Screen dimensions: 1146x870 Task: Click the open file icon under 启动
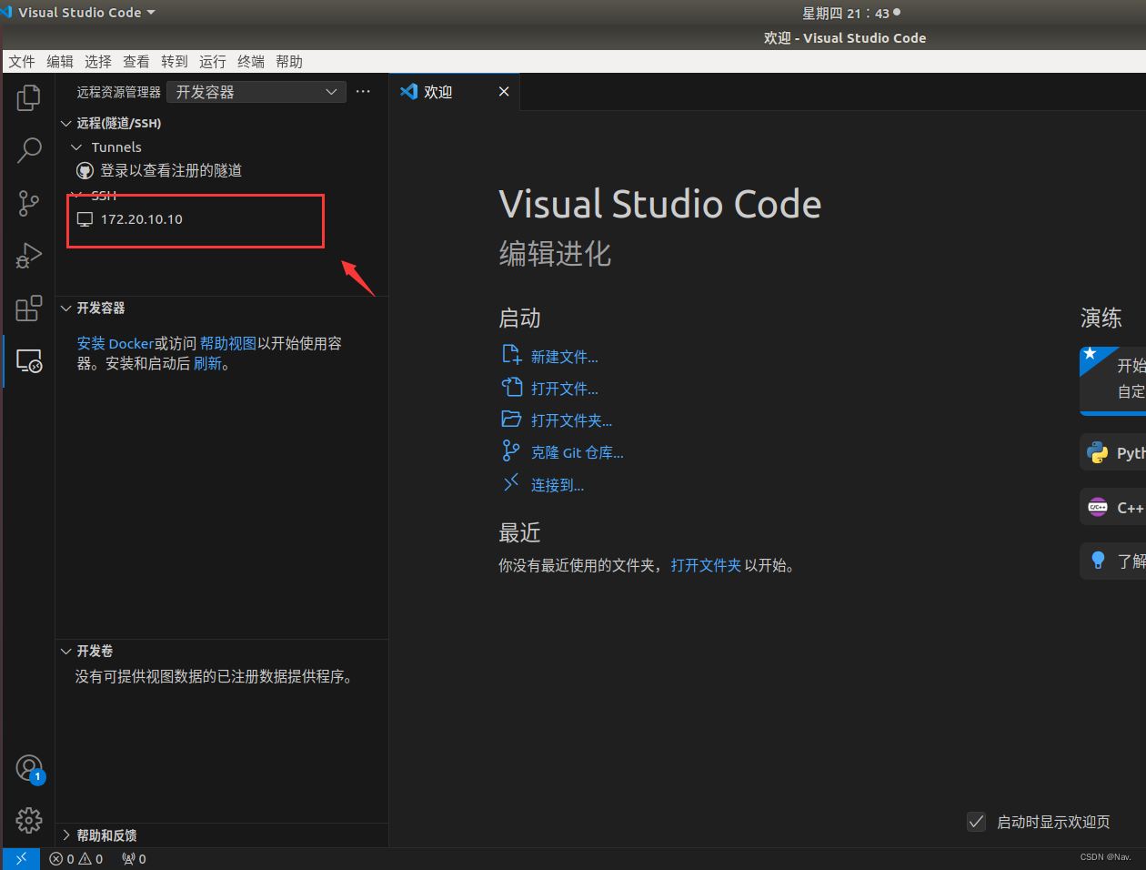(x=512, y=387)
